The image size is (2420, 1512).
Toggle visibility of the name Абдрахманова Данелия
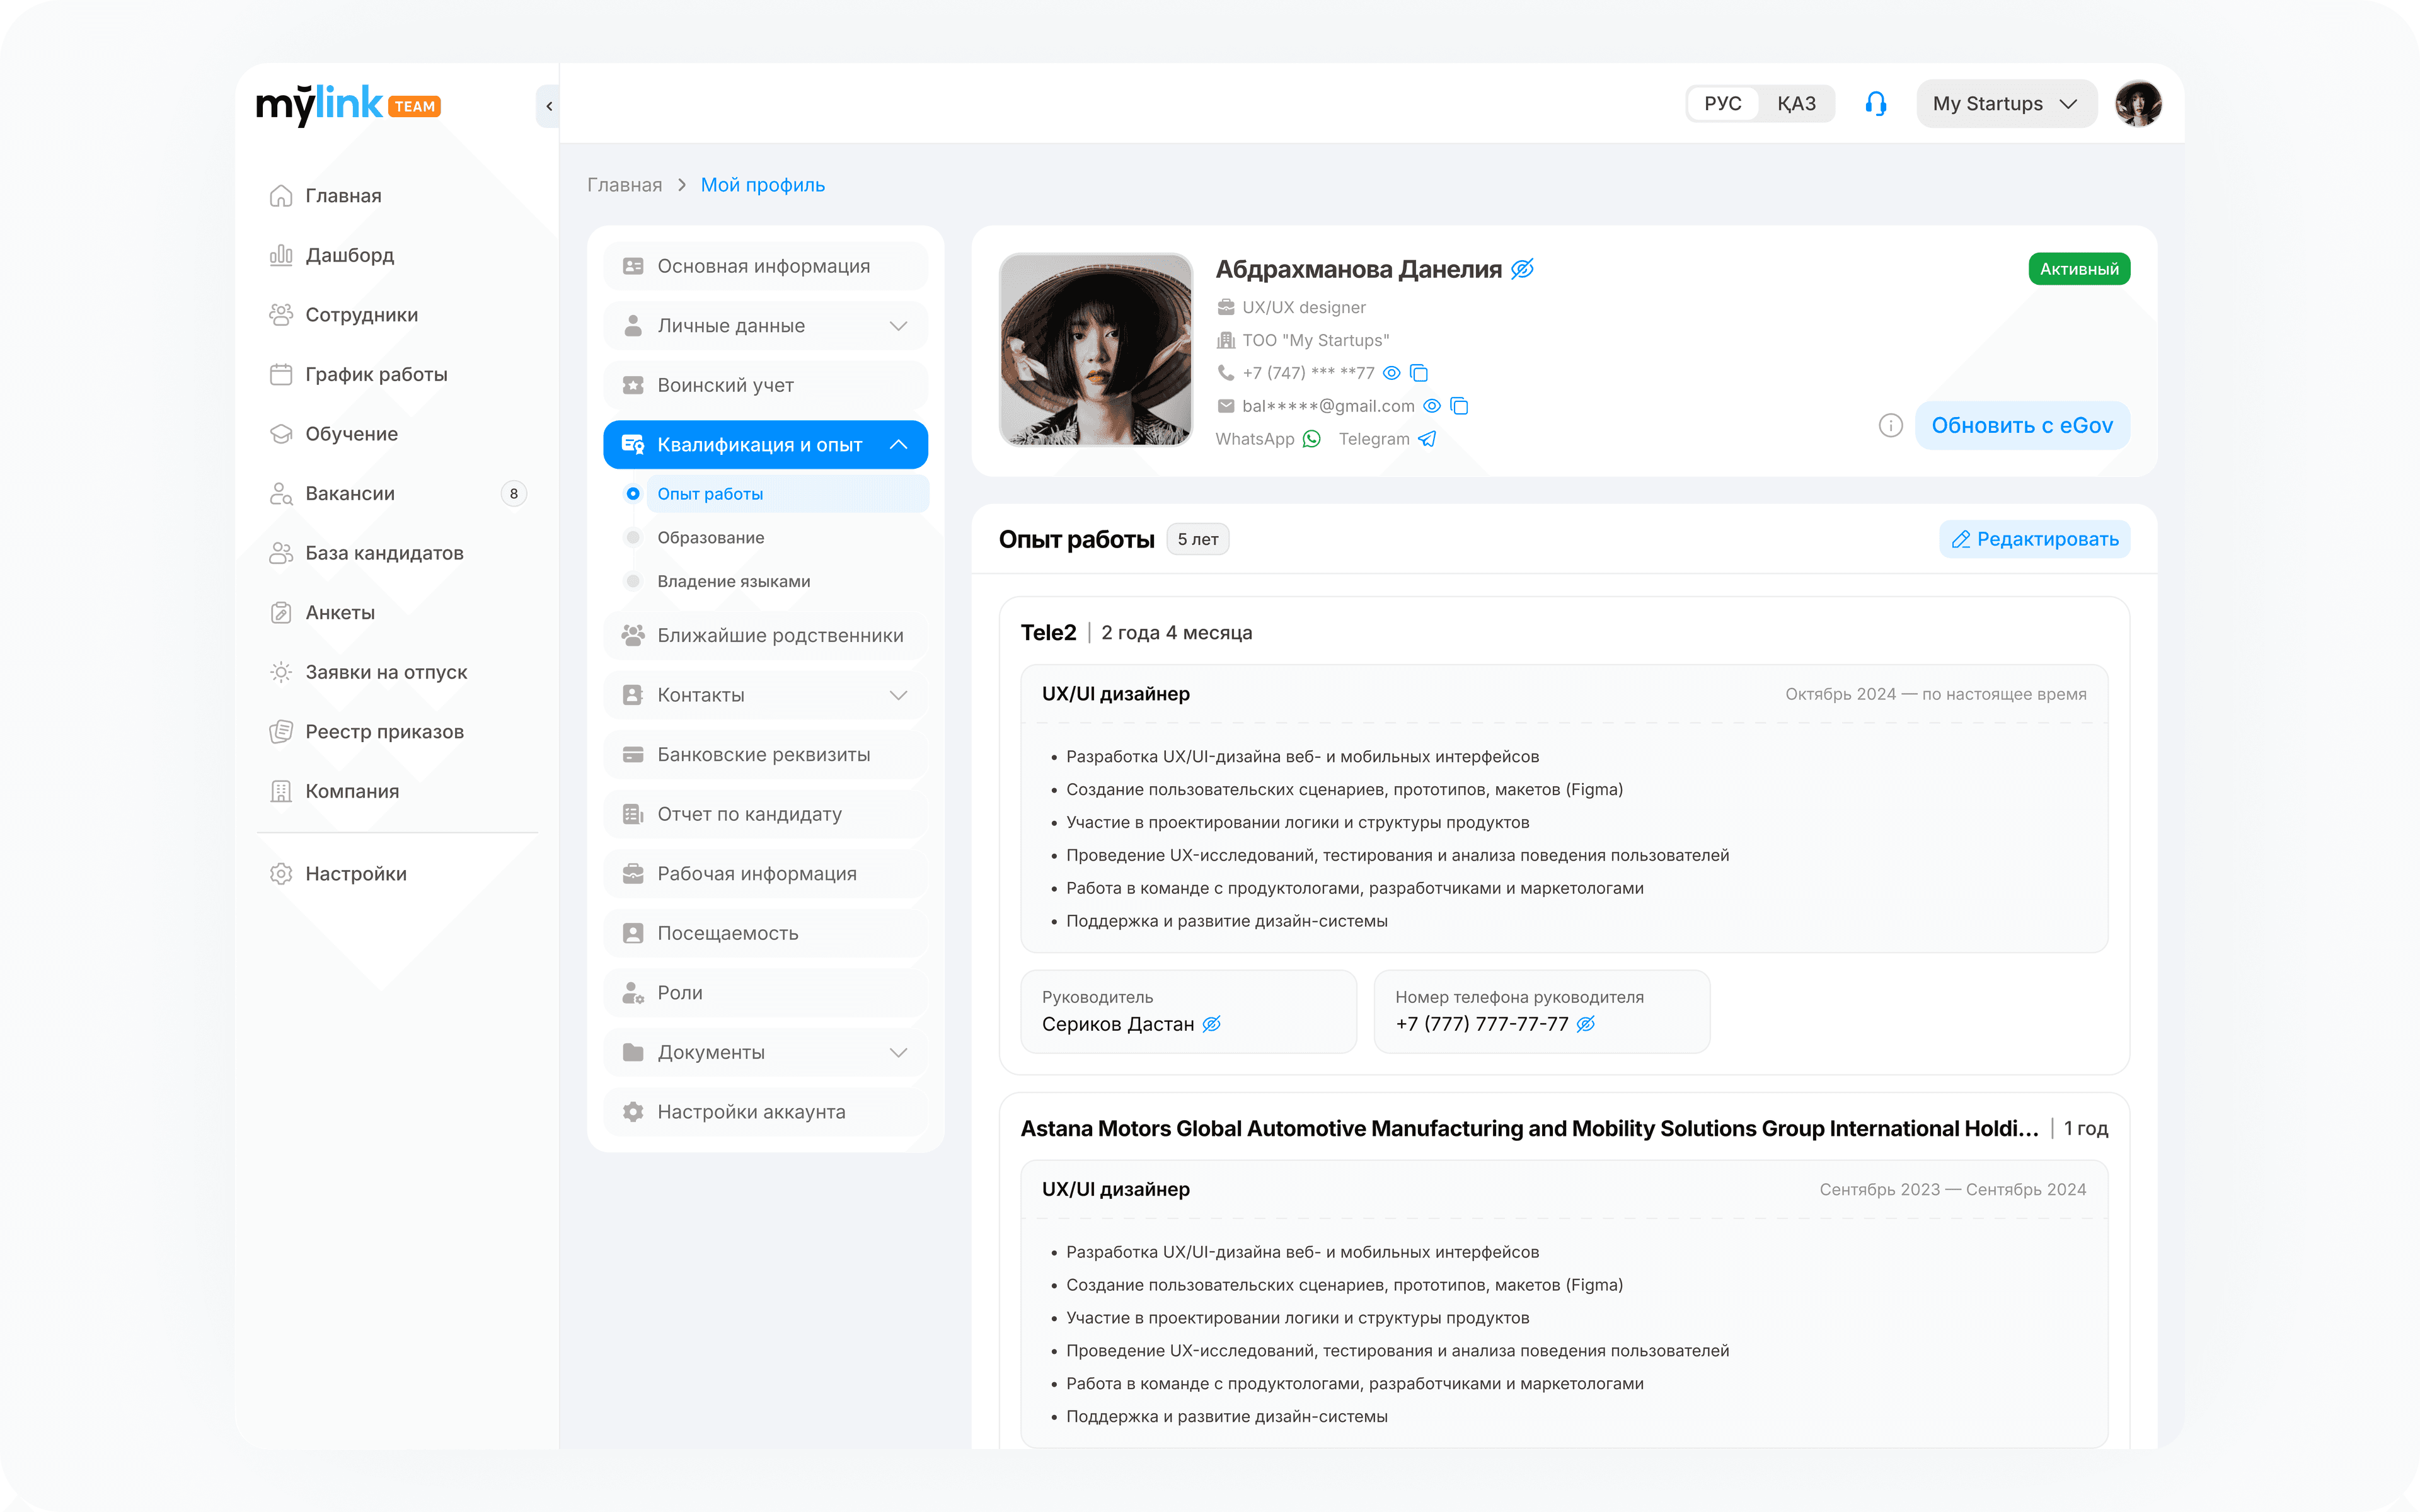click(1522, 269)
